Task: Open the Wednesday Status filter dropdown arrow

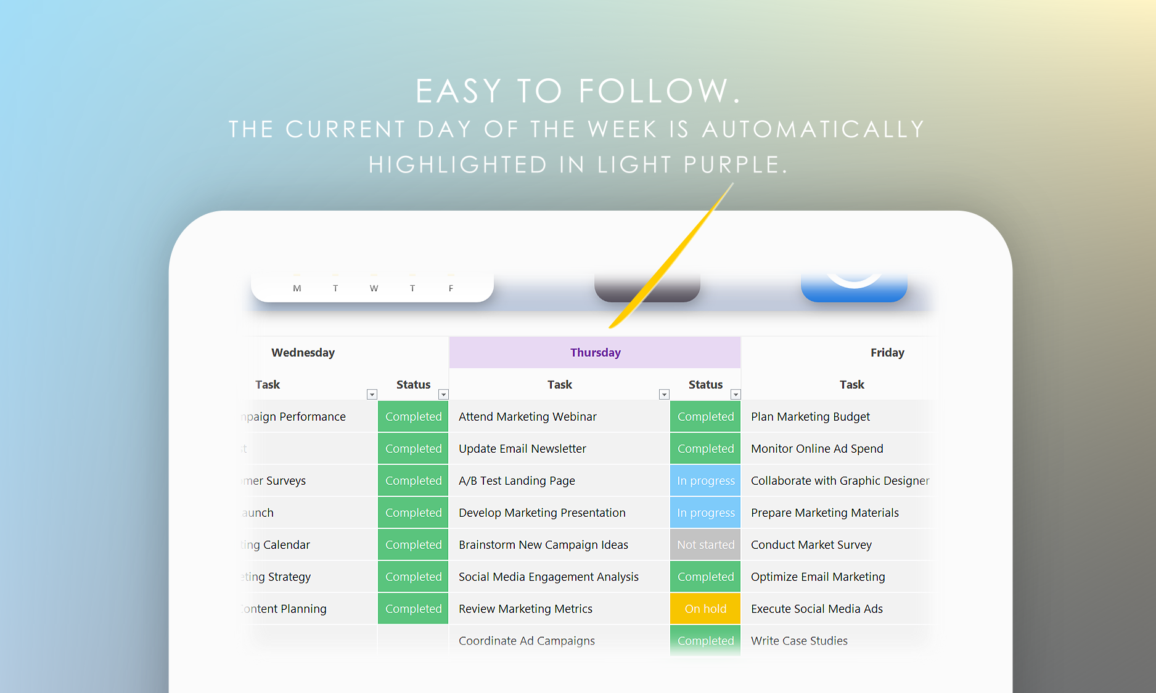Action: tap(443, 394)
